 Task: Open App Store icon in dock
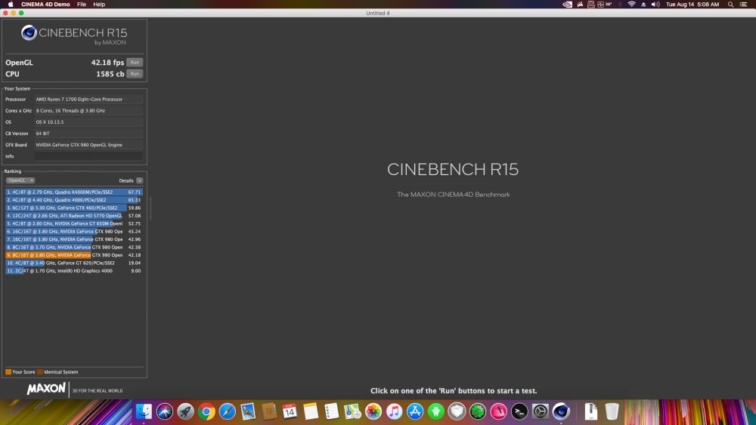[x=415, y=411]
